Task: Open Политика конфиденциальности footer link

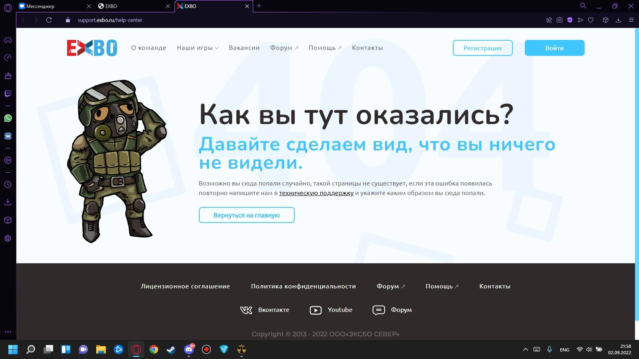Action: pos(303,286)
